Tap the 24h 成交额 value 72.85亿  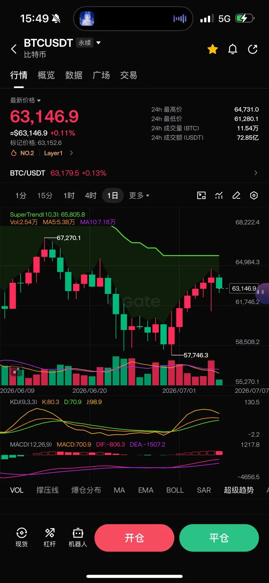(x=248, y=138)
